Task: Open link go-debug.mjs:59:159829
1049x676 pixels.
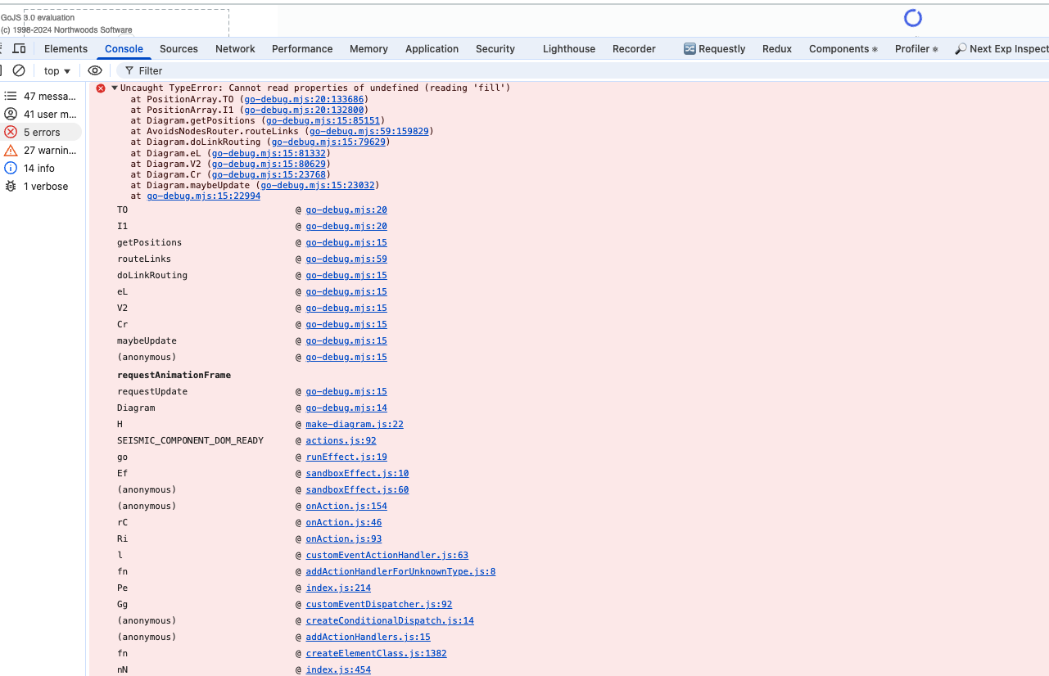Action: pos(369,131)
